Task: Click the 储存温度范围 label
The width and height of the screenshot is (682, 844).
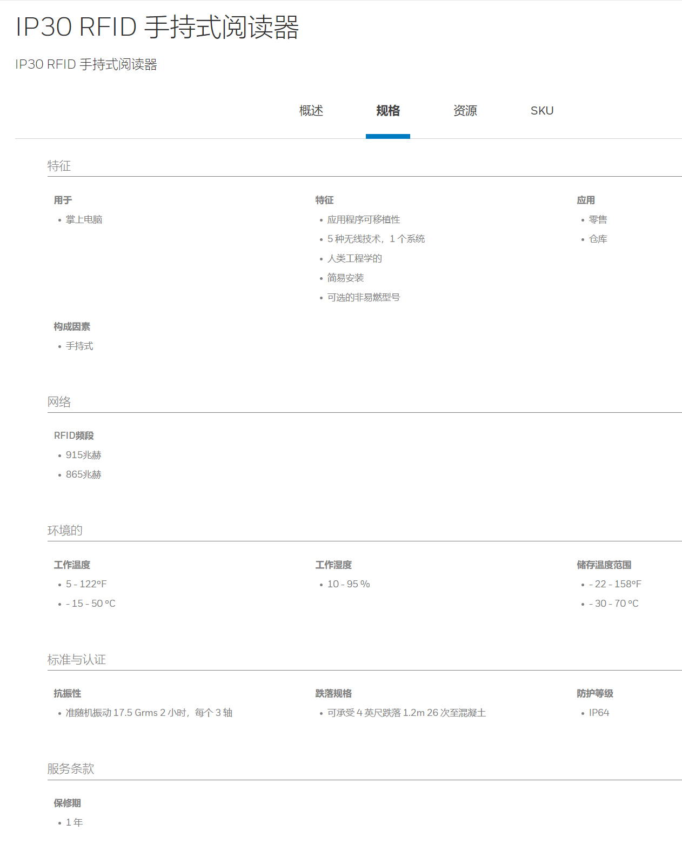Action: point(604,565)
